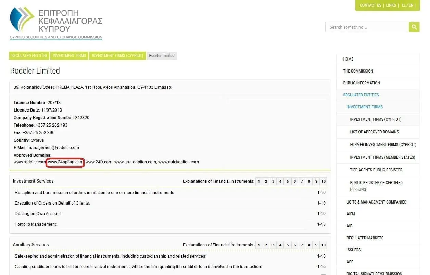
Task: Click the www.quickoption.com approved domain
Action: [178, 162]
